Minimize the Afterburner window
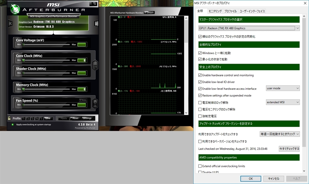The width and height of the screenshot is (309, 184). [91, 4]
